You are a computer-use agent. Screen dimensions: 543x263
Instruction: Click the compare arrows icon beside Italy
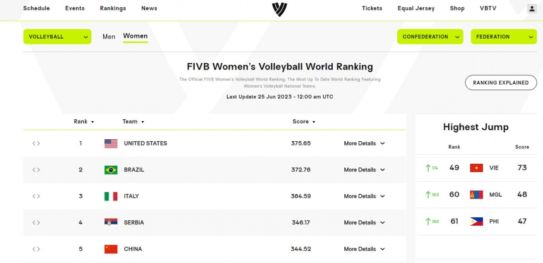pos(36,196)
